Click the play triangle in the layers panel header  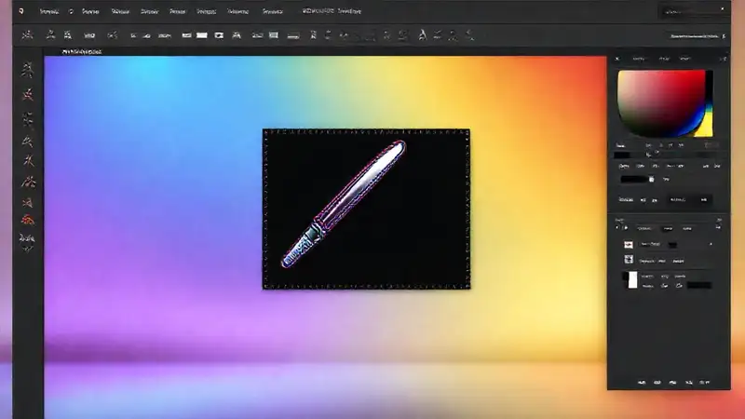(626, 228)
